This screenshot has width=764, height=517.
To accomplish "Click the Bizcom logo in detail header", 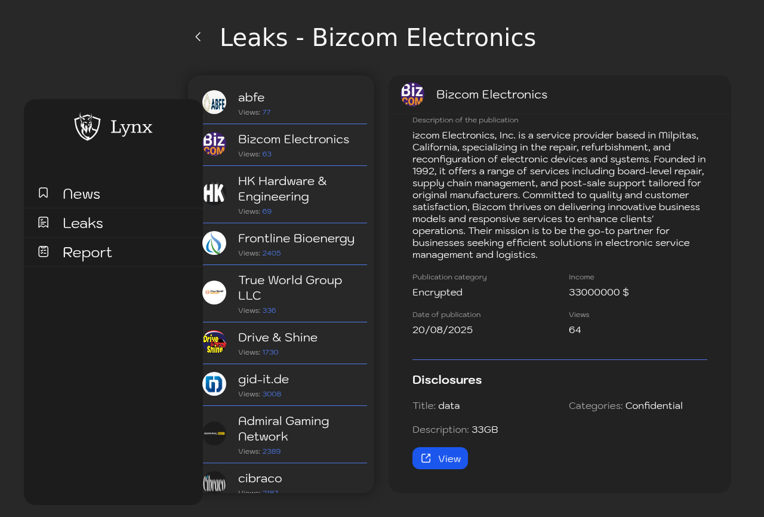I will 412,94.
